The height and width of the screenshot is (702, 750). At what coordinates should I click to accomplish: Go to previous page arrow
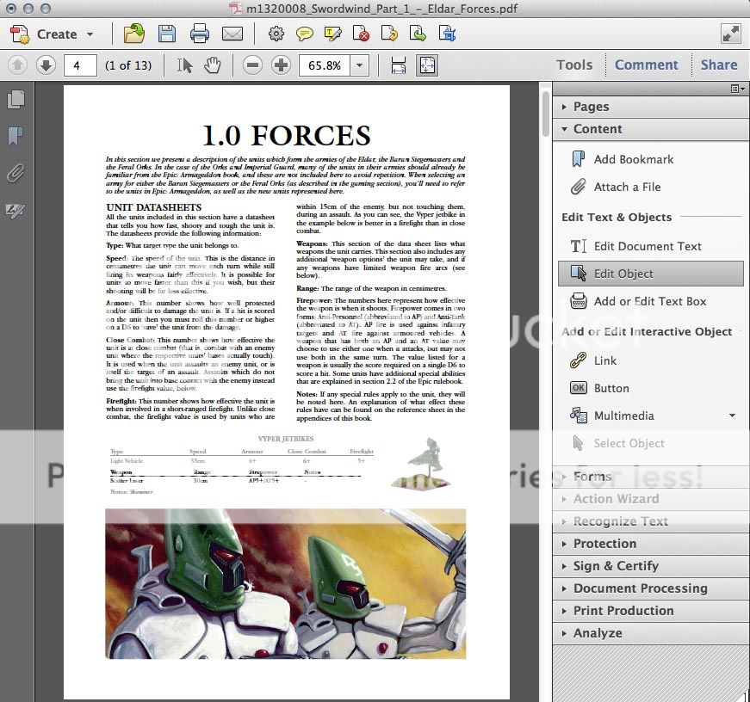coord(17,65)
